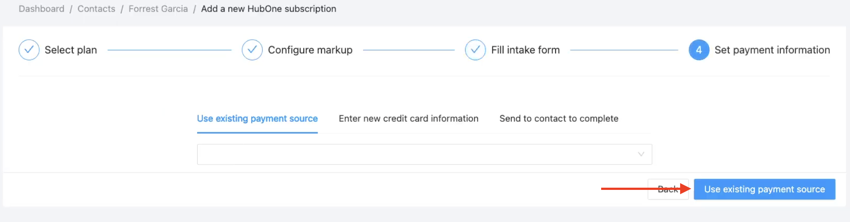The width and height of the screenshot is (850, 222).
Task: Click blue Use existing payment source button
Action: pyautogui.click(x=764, y=189)
